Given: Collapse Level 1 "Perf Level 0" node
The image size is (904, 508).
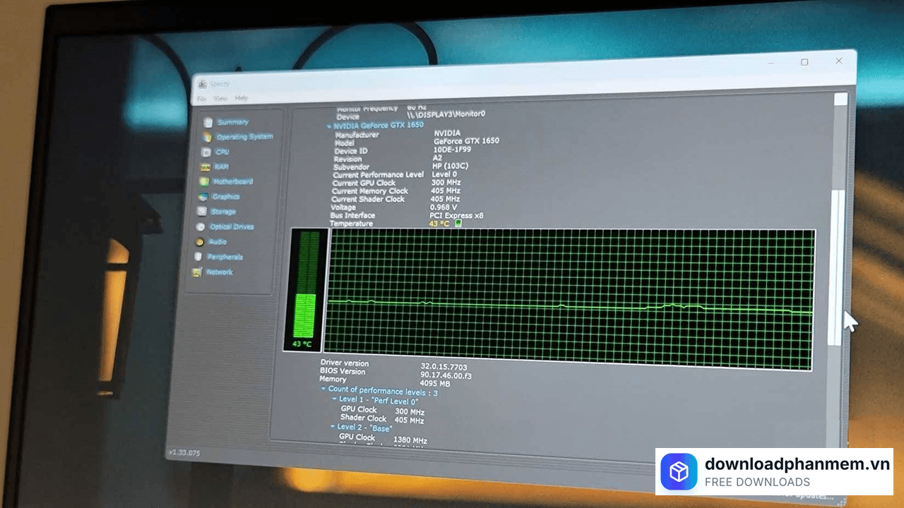Looking at the screenshot, I should click(x=334, y=399).
